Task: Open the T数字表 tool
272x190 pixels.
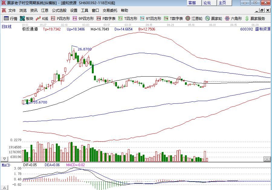Action: click(173, 18)
